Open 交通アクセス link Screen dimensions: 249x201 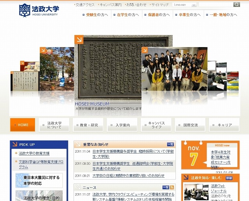coord(85,5)
